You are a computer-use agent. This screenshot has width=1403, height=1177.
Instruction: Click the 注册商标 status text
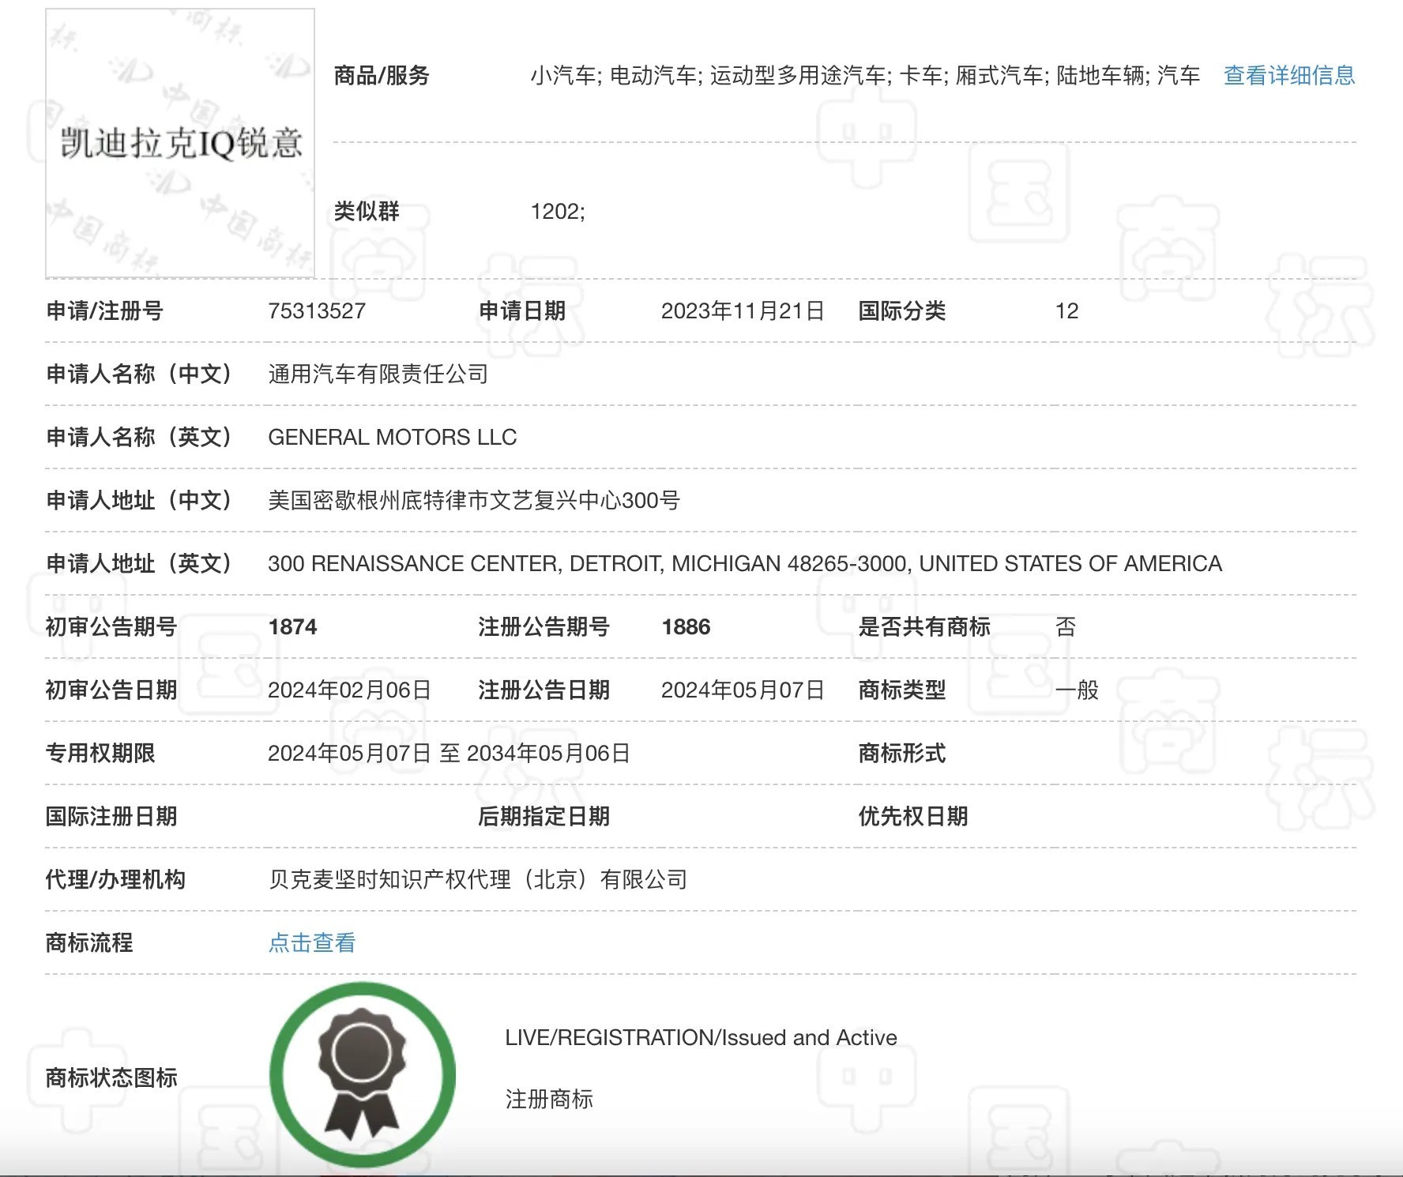549,1099
